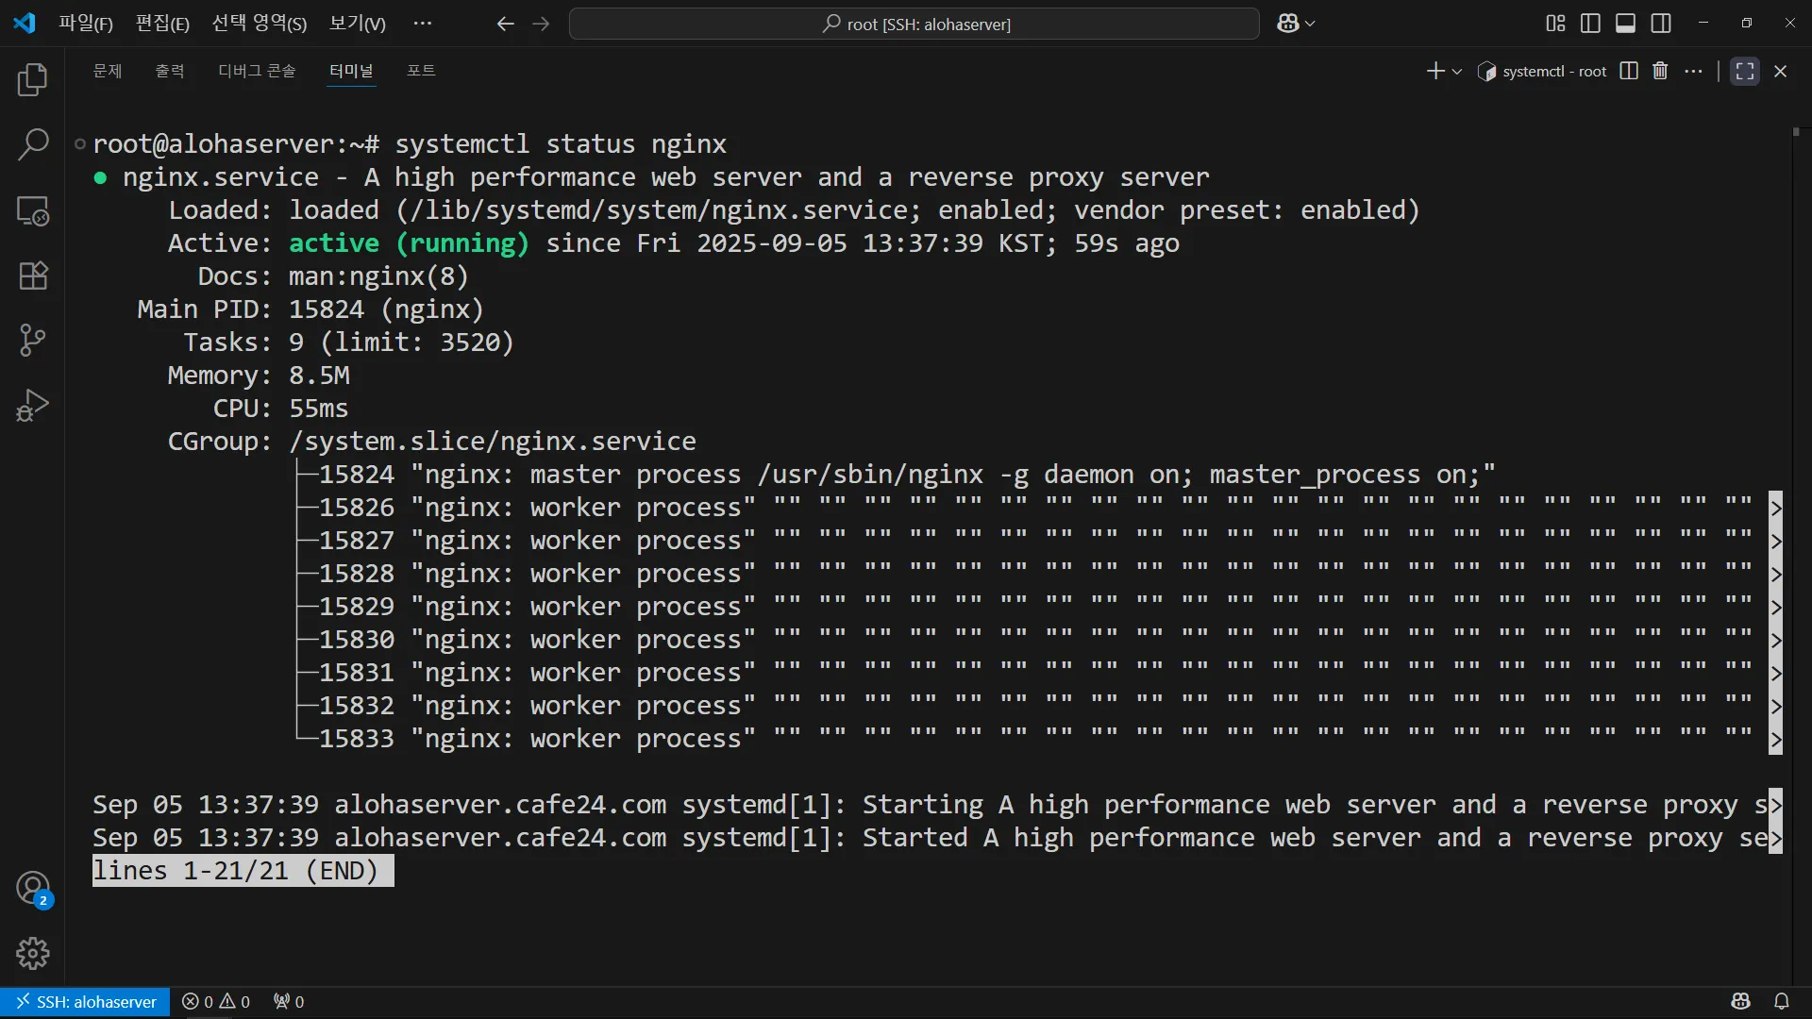Image resolution: width=1812 pixels, height=1019 pixels.
Task: Click SSH: alohaserver remote status button
Action: pyautogui.click(x=86, y=1001)
